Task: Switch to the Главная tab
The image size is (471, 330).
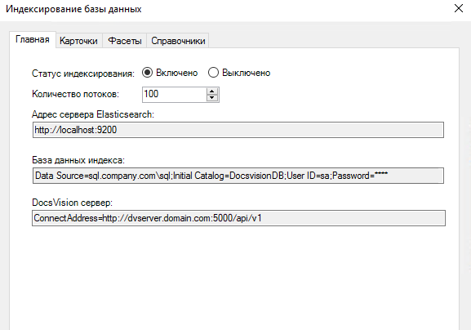Action: [x=33, y=39]
